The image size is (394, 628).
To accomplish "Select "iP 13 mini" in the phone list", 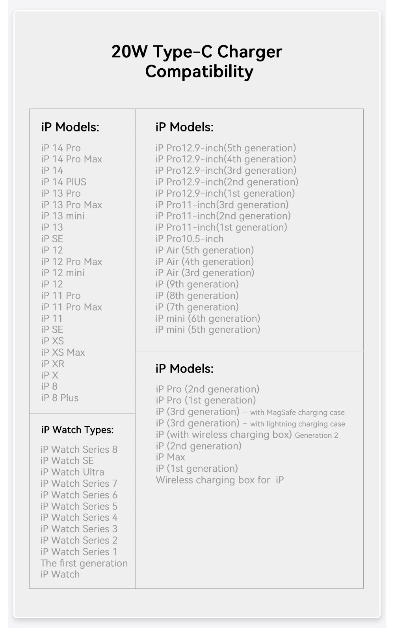I will coord(63,216).
